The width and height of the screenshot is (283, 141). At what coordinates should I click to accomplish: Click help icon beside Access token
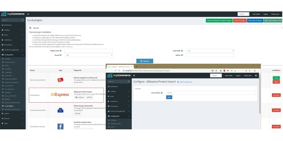pos(162,93)
